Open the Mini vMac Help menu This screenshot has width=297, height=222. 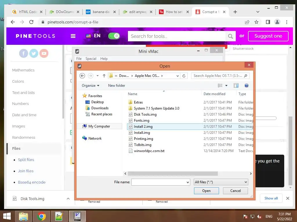pyautogui.click(x=104, y=58)
